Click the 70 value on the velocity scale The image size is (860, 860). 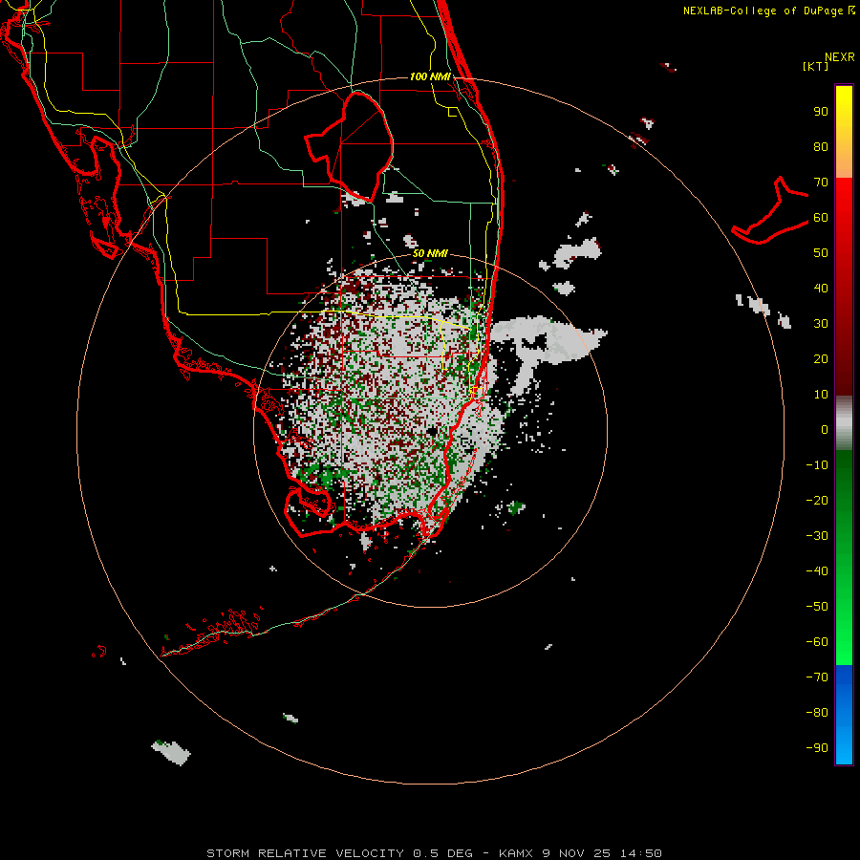coord(821,183)
